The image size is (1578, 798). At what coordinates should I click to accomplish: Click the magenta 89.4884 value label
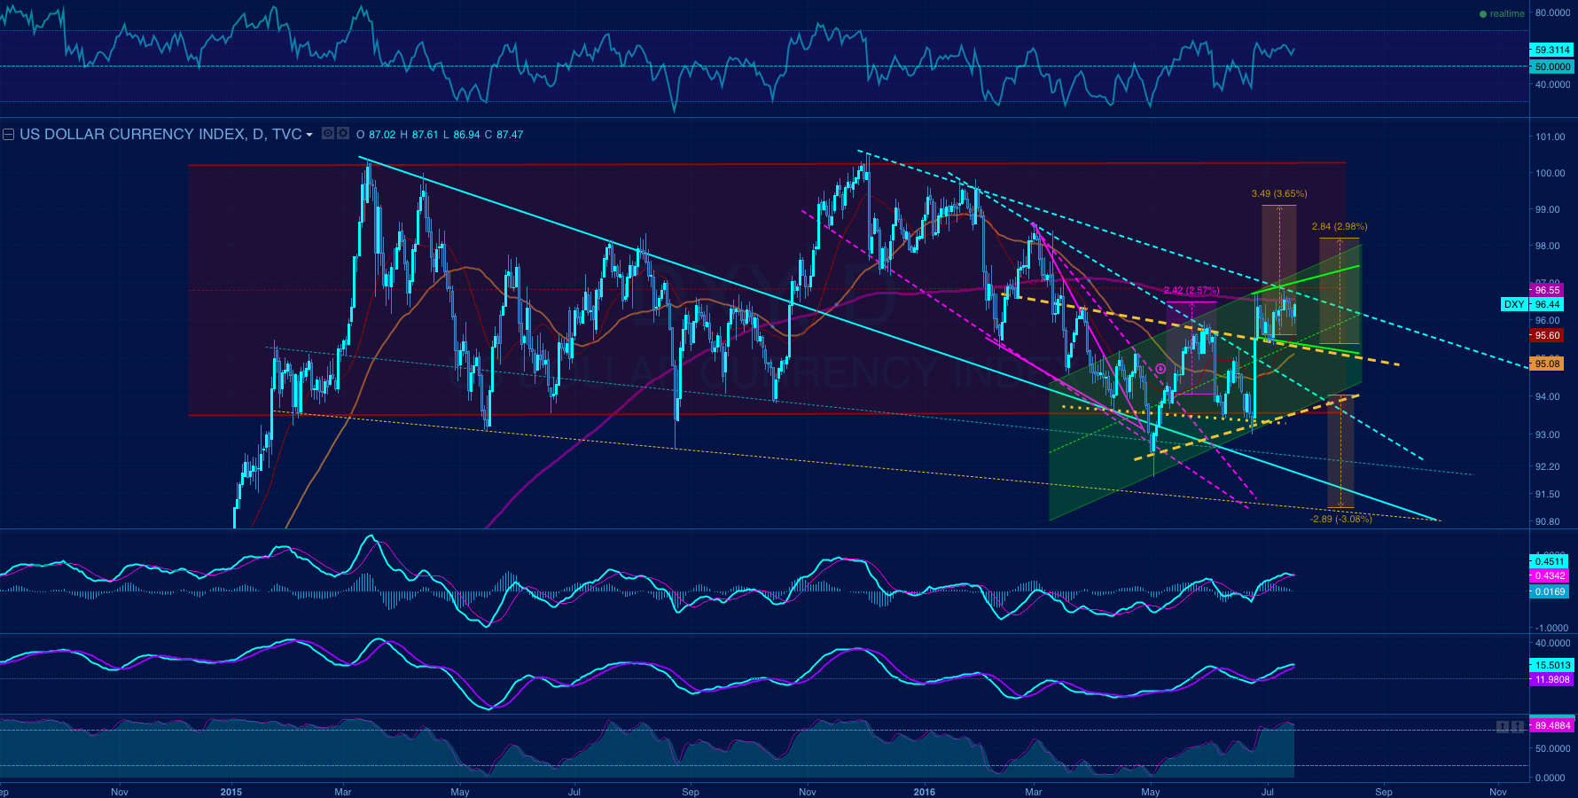tap(1552, 725)
